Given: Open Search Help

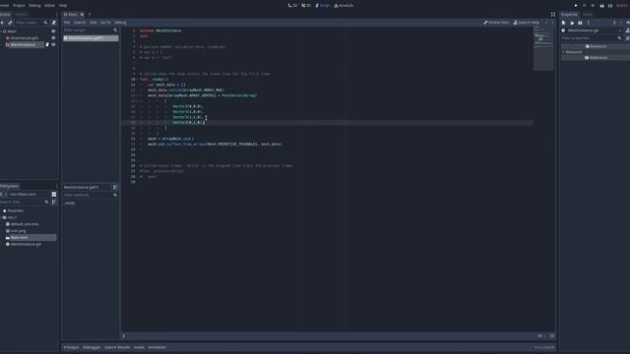Looking at the screenshot, I should (527, 23).
